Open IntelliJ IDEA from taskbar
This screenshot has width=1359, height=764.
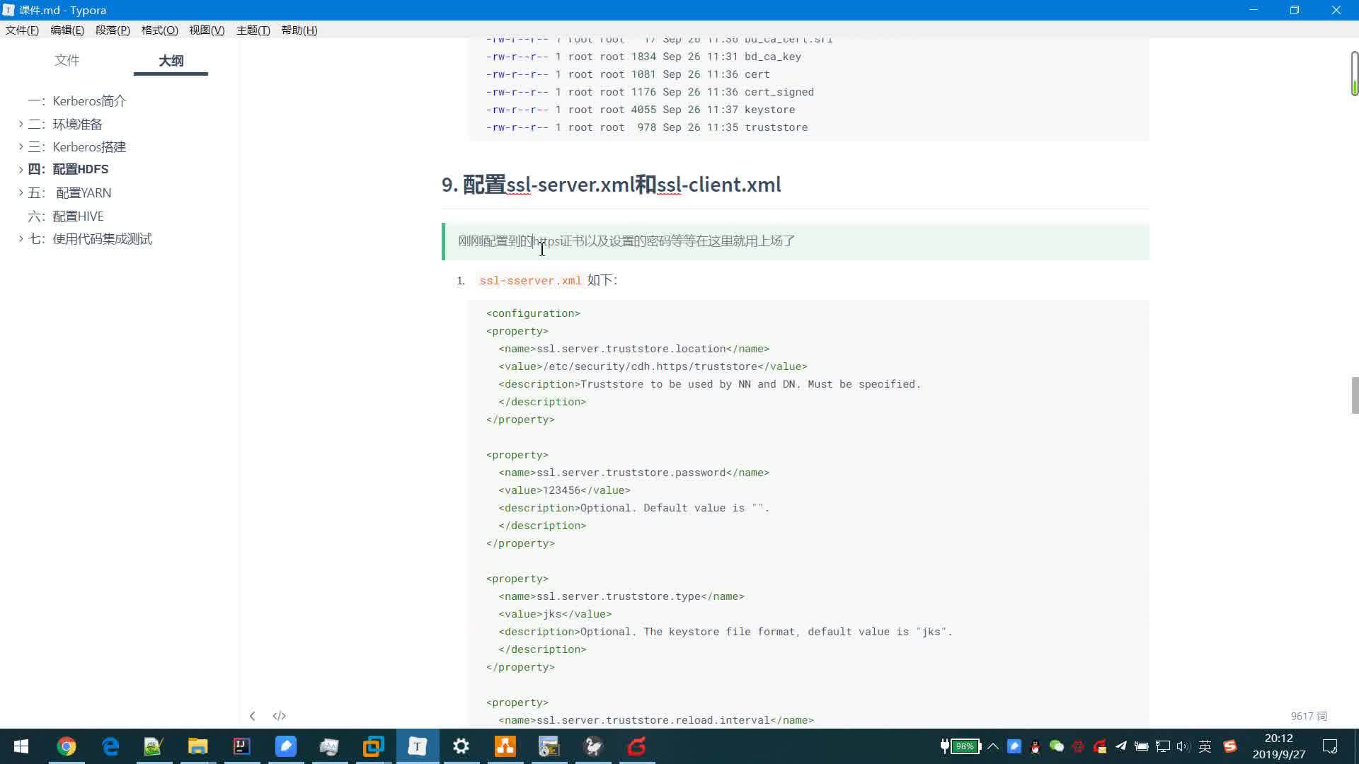pos(242,746)
